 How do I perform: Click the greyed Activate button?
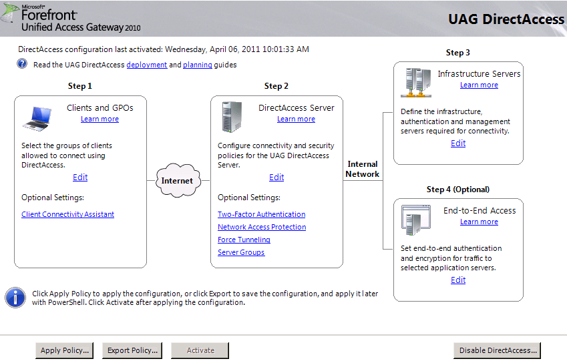pyautogui.click(x=200, y=350)
